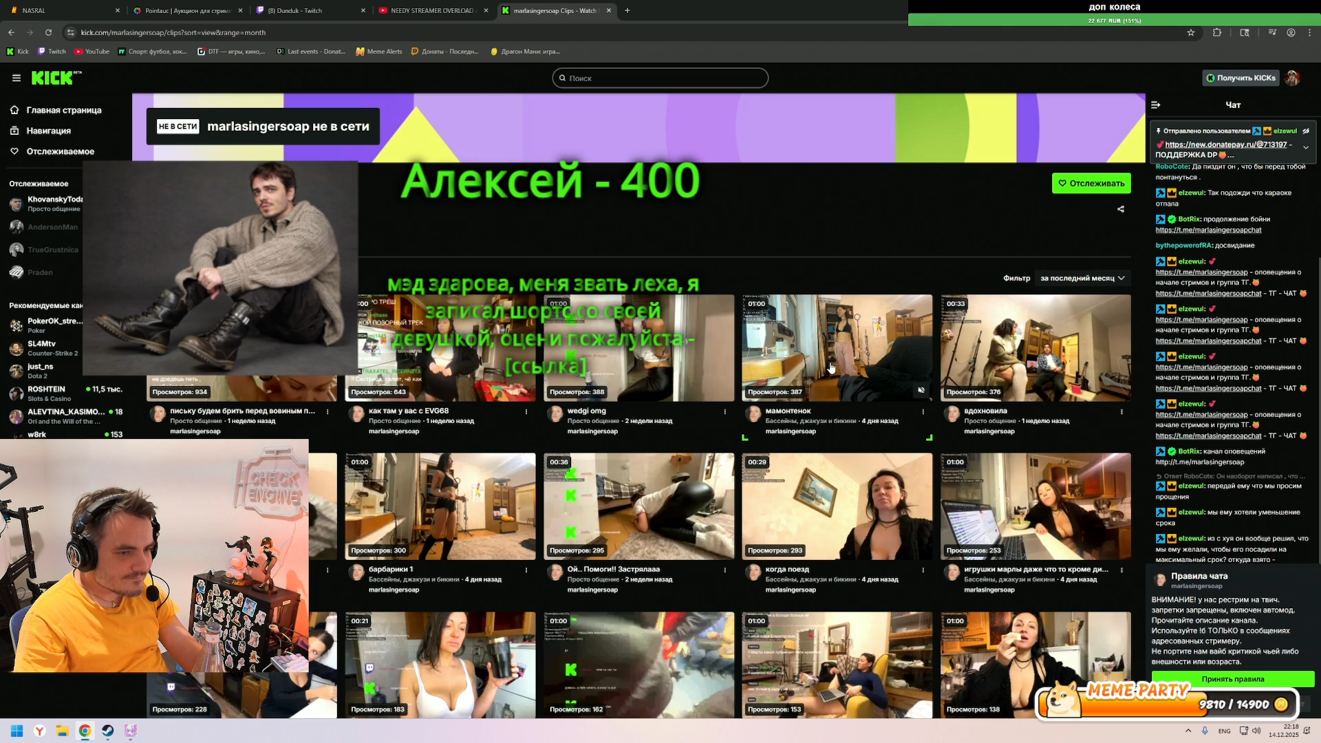Screen dimensions: 1321x743
Task: Reload the page in browser
Action: pos(48,32)
